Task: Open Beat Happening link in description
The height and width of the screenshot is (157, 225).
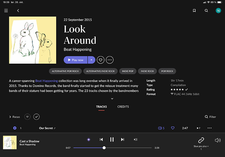Action: (46, 81)
